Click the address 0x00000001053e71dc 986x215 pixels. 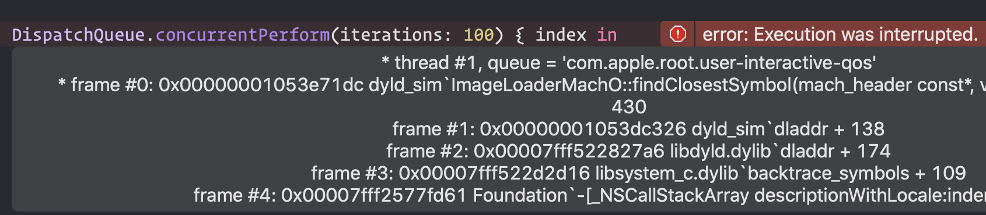[261, 85]
